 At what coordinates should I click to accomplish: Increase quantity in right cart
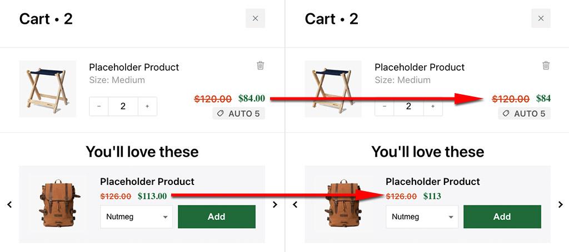(433, 106)
